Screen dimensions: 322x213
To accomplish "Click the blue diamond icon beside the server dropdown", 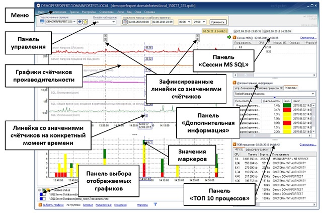I will [x=79, y=22].
